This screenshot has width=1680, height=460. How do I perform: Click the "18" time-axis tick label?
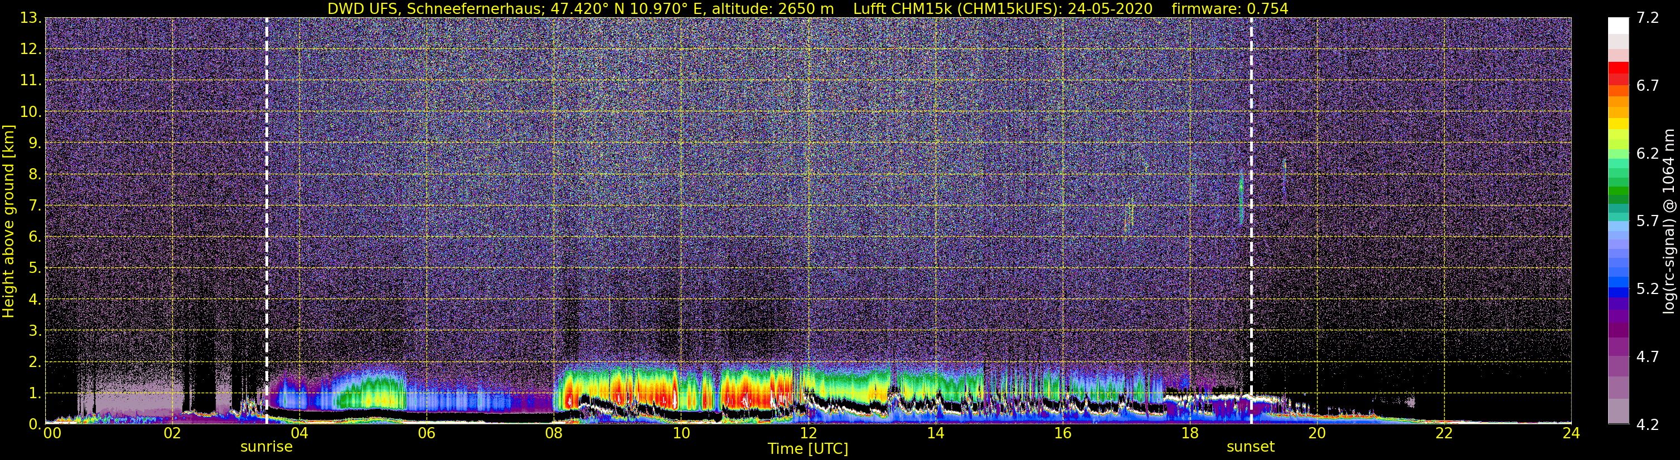pos(1189,434)
